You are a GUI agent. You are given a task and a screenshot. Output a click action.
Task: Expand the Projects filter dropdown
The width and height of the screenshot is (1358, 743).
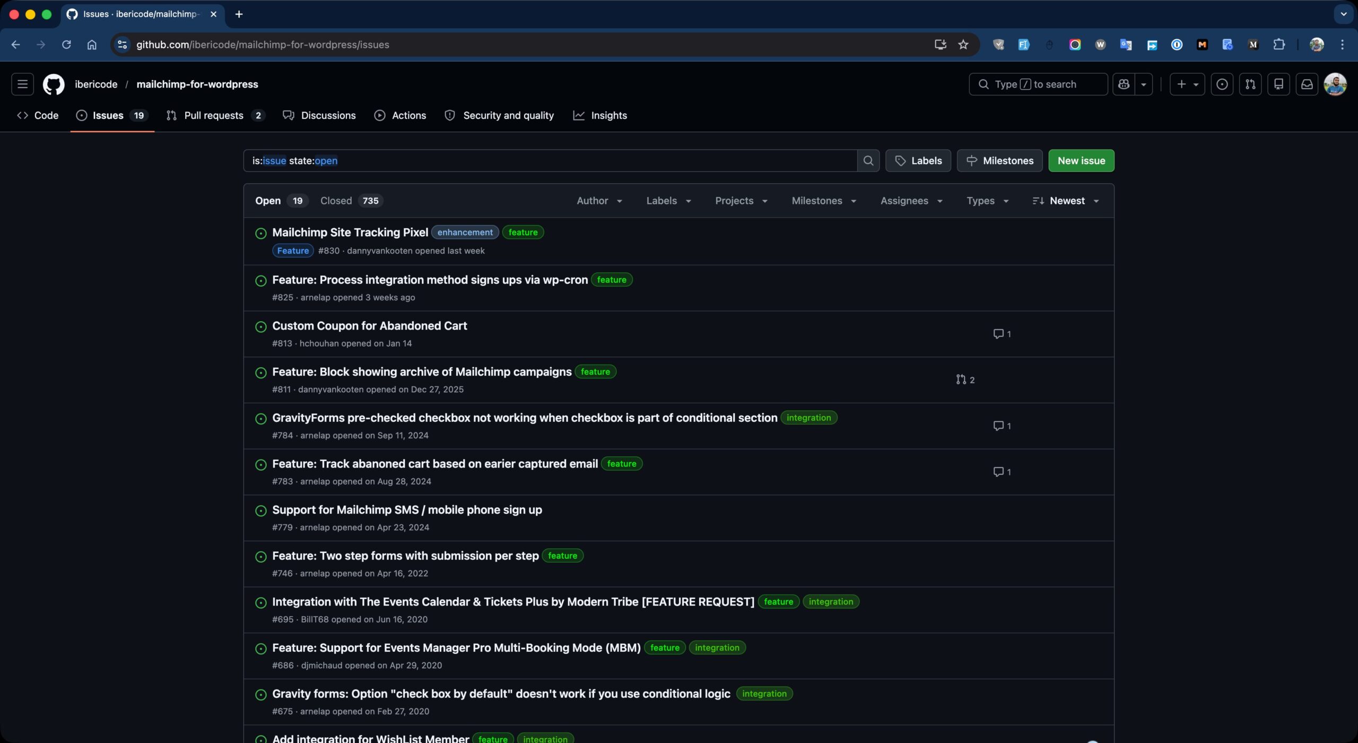coord(741,201)
